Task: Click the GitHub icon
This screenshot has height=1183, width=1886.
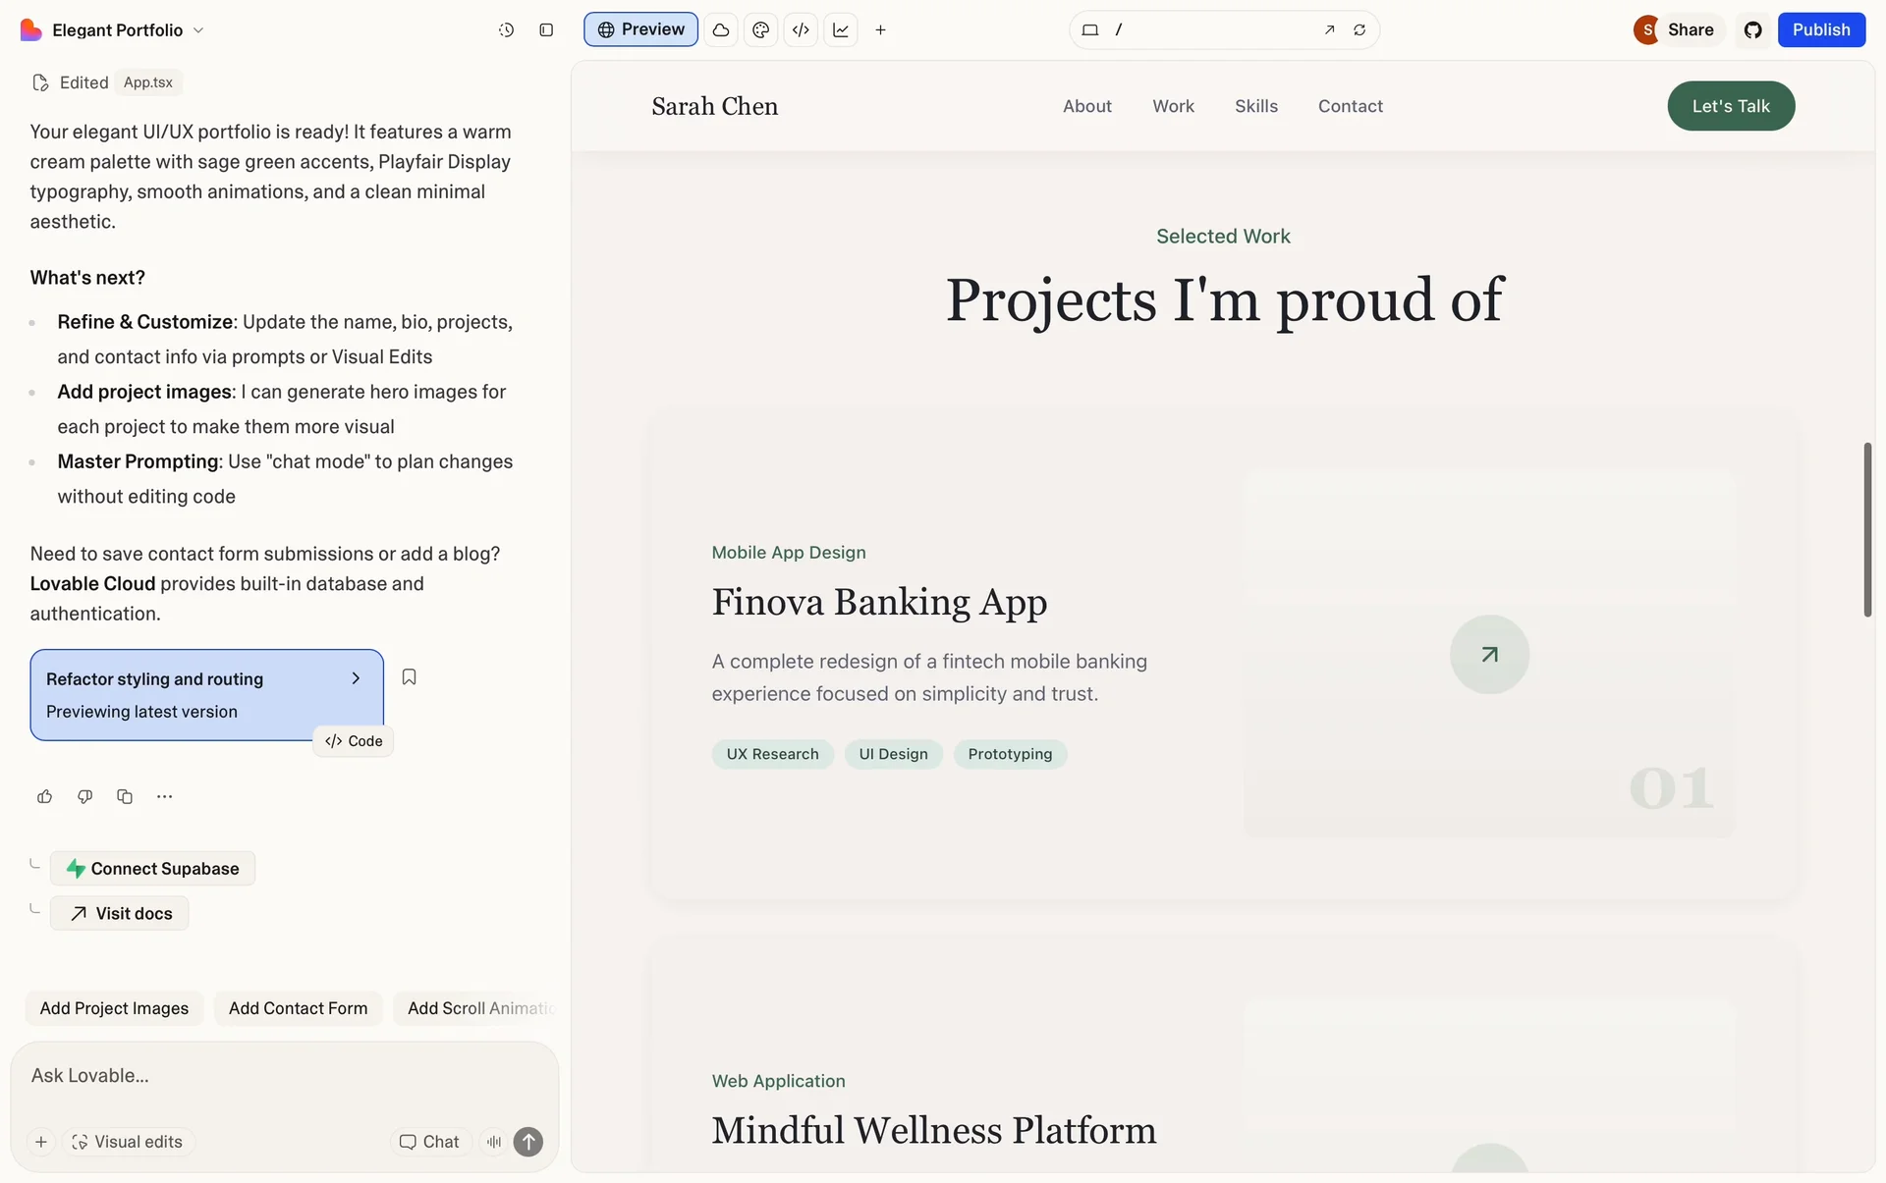Action: 1752,30
